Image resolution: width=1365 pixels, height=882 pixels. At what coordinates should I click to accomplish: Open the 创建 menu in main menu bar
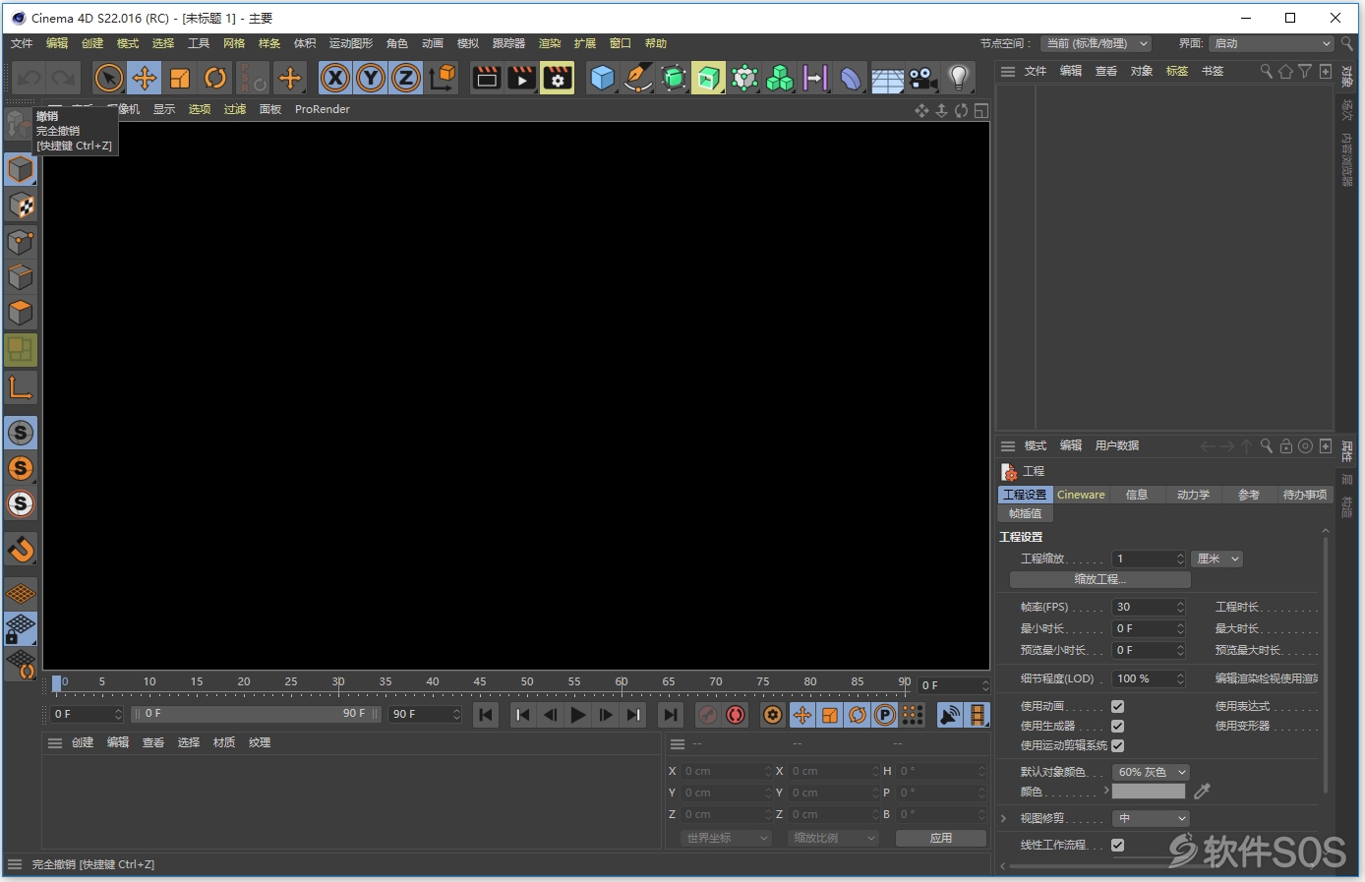coord(92,43)
